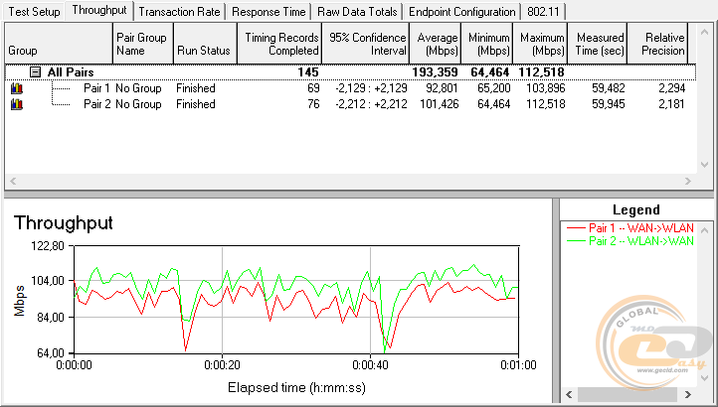
Task: Click the 95% Confidence Interval header
Action: pyautogui.click(x=365, y=44)
